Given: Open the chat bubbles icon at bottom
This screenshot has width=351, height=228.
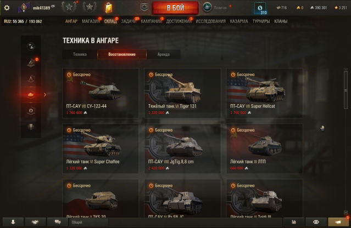Looking at the screenshot, I should click(58, 222).
